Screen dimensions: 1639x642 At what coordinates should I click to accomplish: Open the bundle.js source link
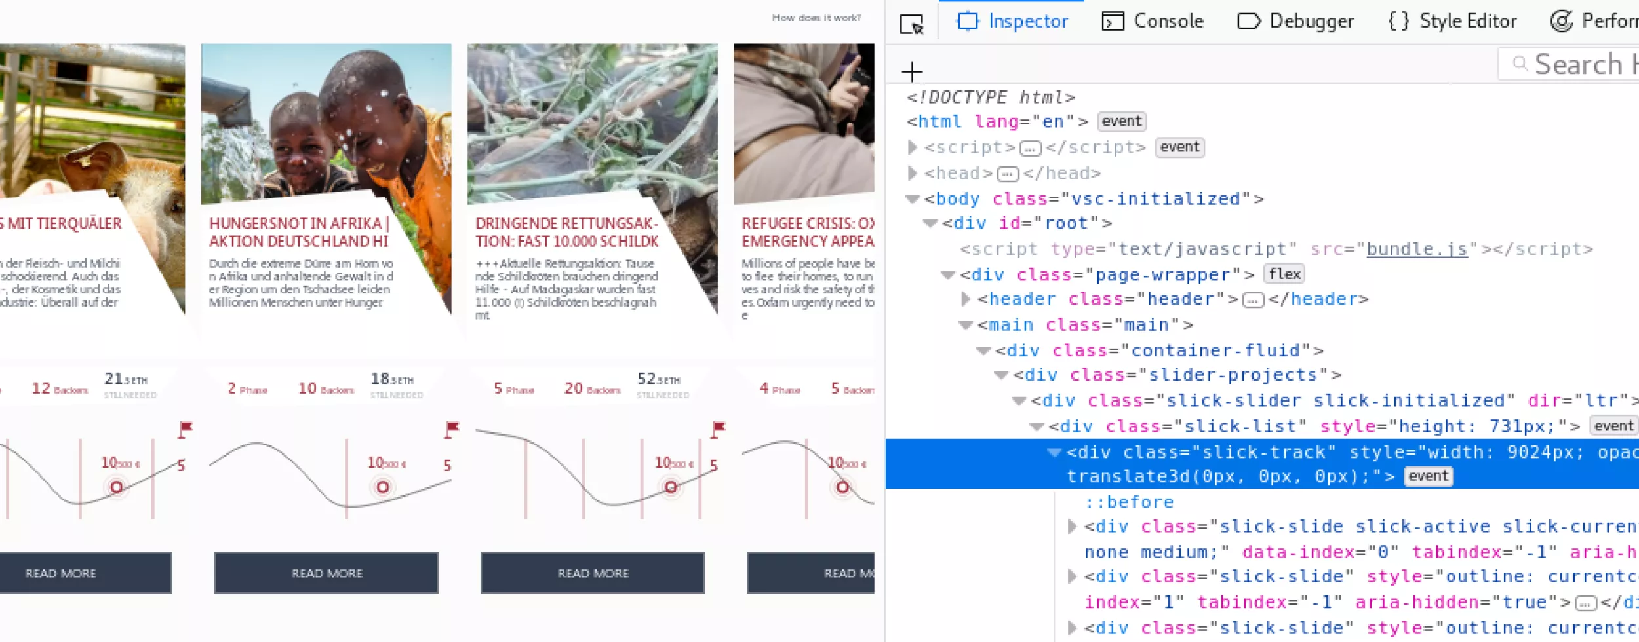(1416, 249)
